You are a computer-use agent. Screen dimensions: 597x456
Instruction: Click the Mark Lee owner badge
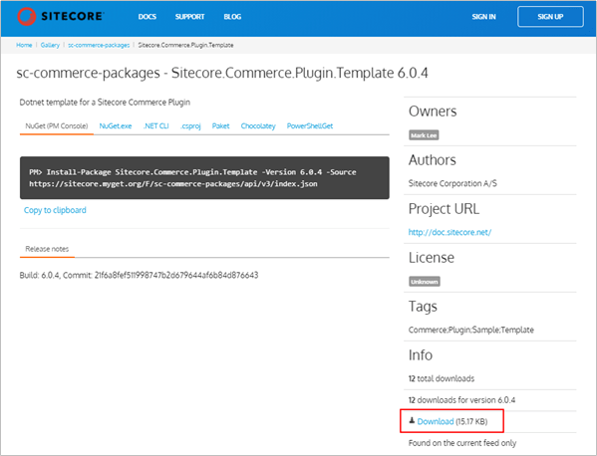tap(424, 135)
